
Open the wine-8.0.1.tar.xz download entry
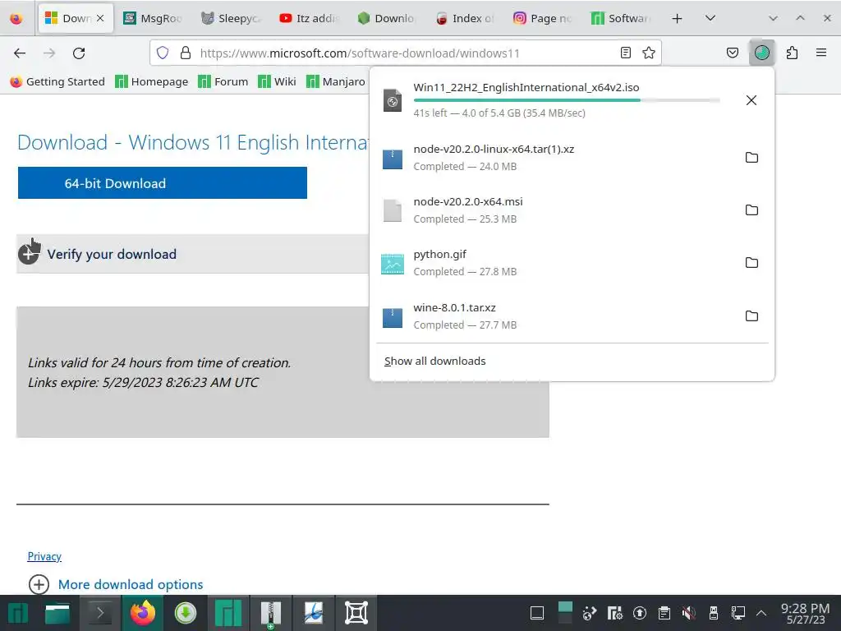point(558,315)
